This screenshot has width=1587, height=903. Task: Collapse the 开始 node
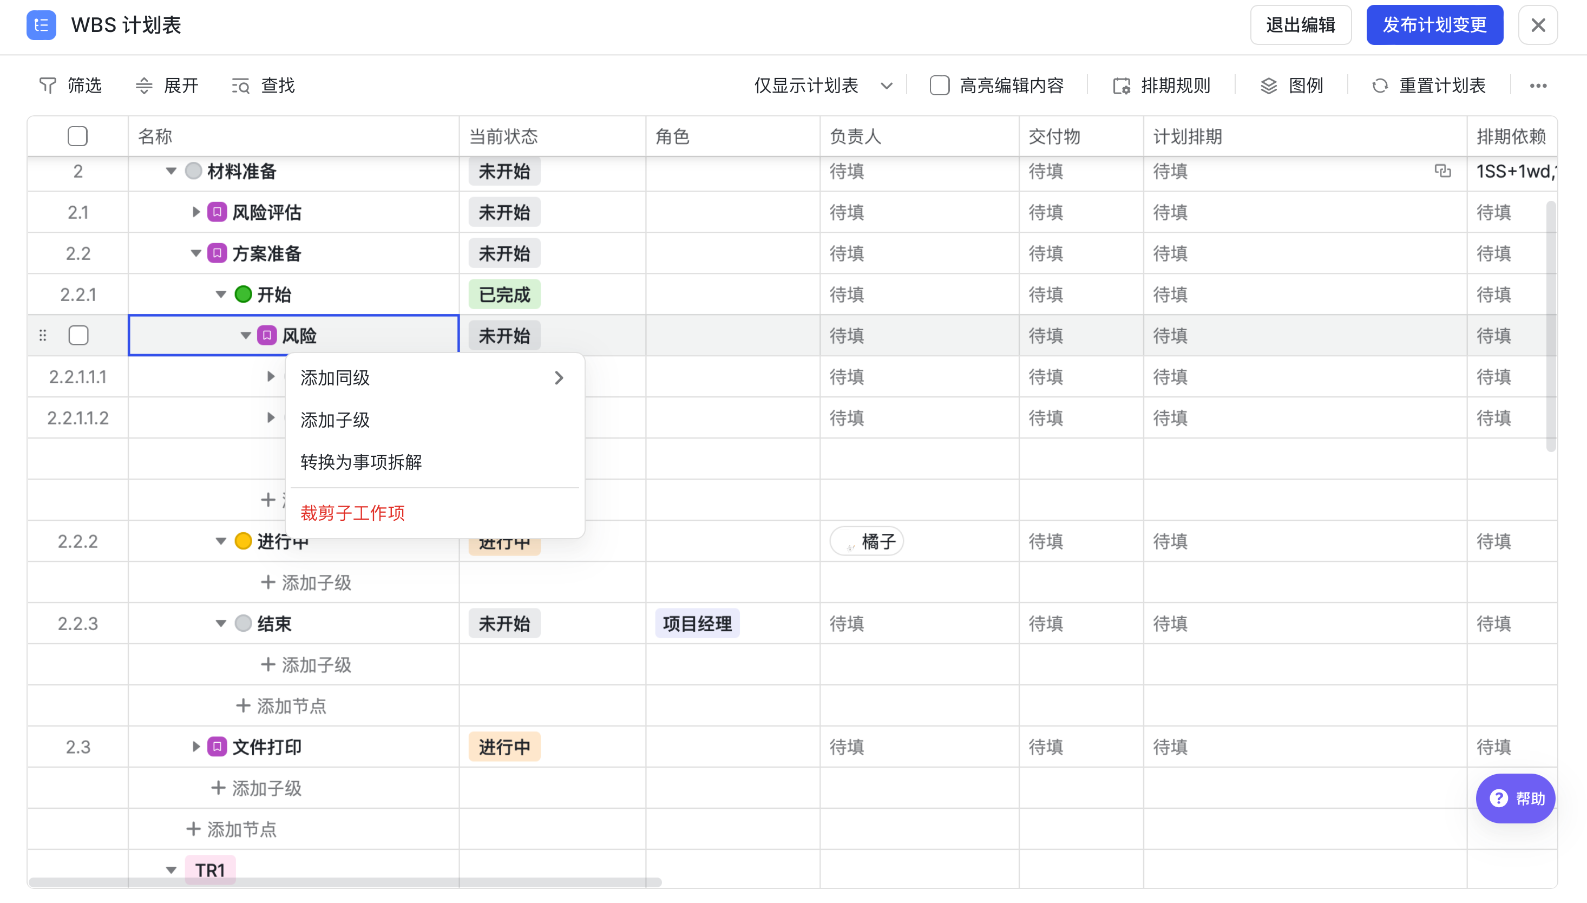pyautogui.click(x=221, y=294)
